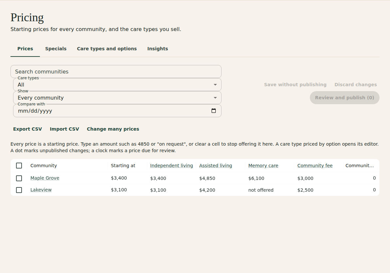Click Maple Grove Starting at value $3,400
Viewport: 390px width, 273px height.
[119, 178]
